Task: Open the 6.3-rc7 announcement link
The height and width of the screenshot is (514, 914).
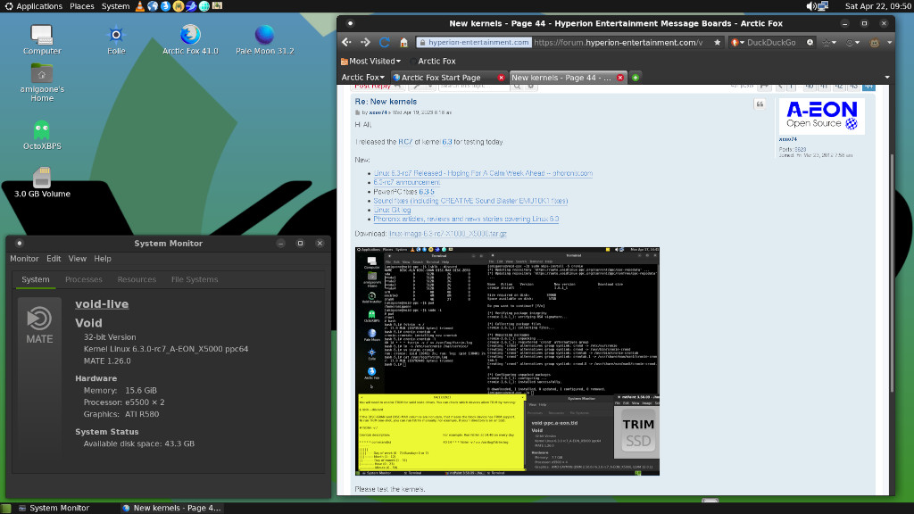Action: [407, 182]
